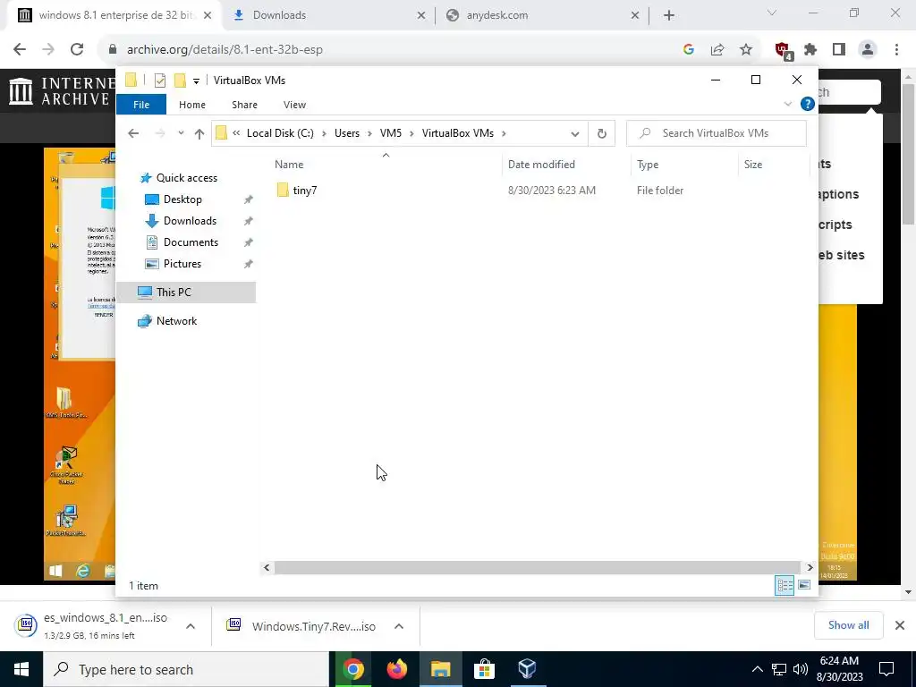This screenshot has width=916, height=687.
Task: Switch to large icons view button
Action: [x=804, y=585]
